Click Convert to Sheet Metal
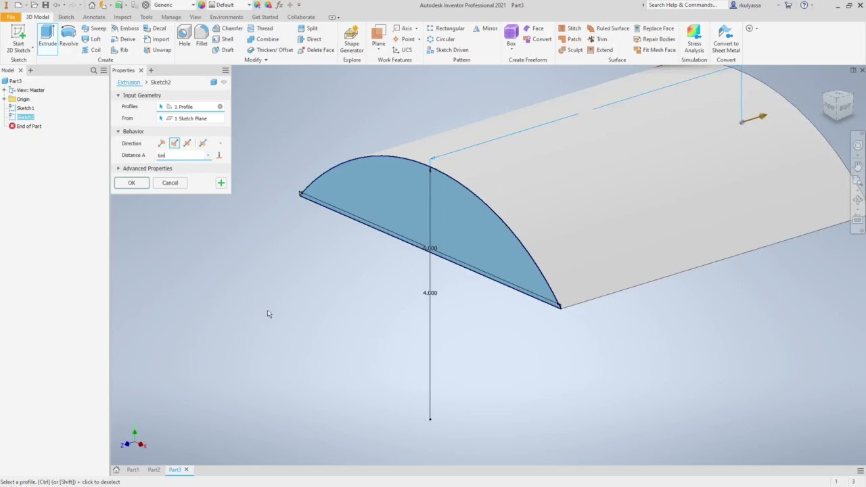The height and width of the screenshot is (487, 866). pyautogui.click(x=726, y=39)
